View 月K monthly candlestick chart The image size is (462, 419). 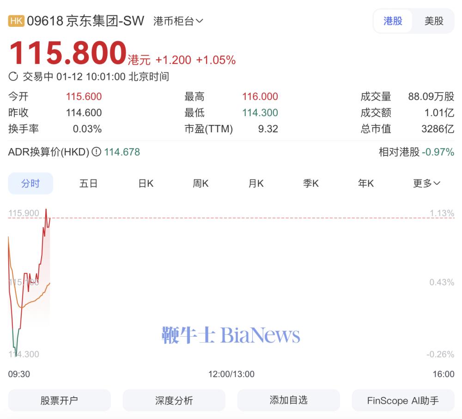tap(255, 183)
